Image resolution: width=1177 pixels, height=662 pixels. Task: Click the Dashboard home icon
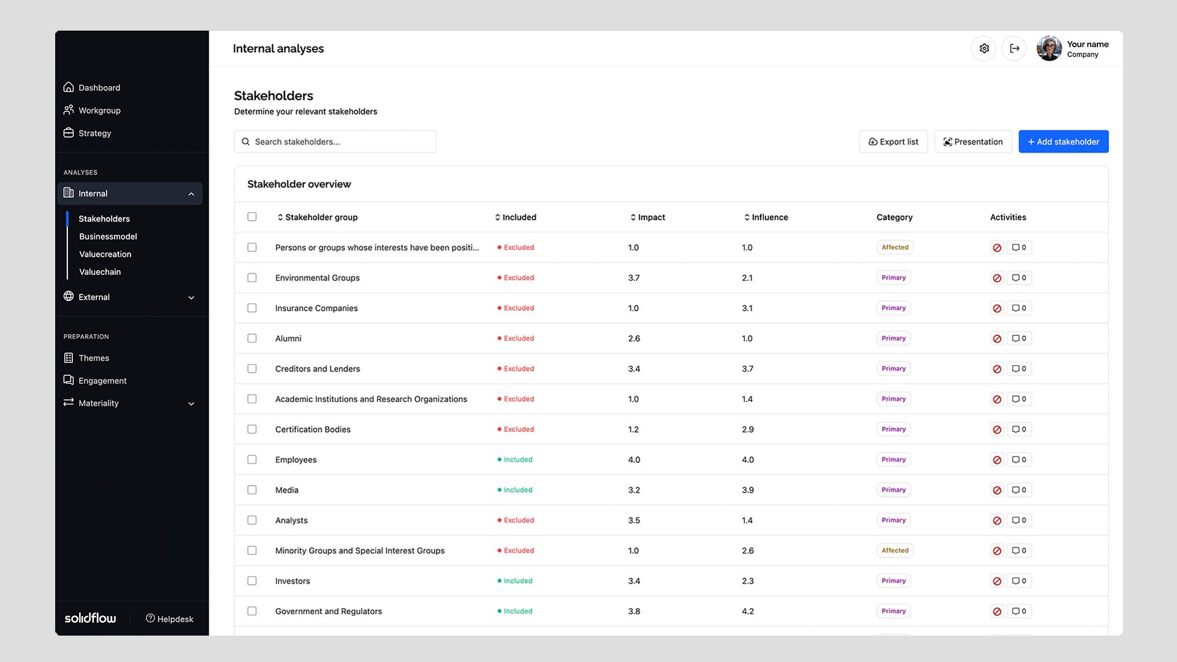[69, 87]
